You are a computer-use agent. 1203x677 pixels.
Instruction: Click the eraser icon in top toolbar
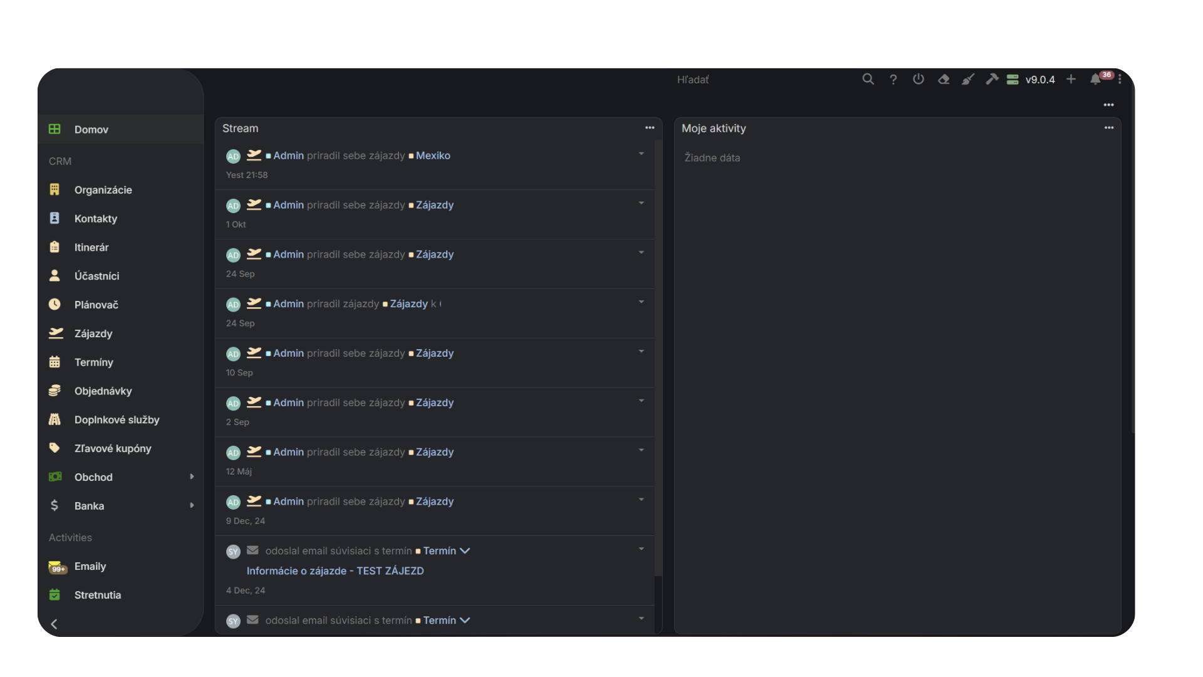pyautogui.click(x=944, y=80)
